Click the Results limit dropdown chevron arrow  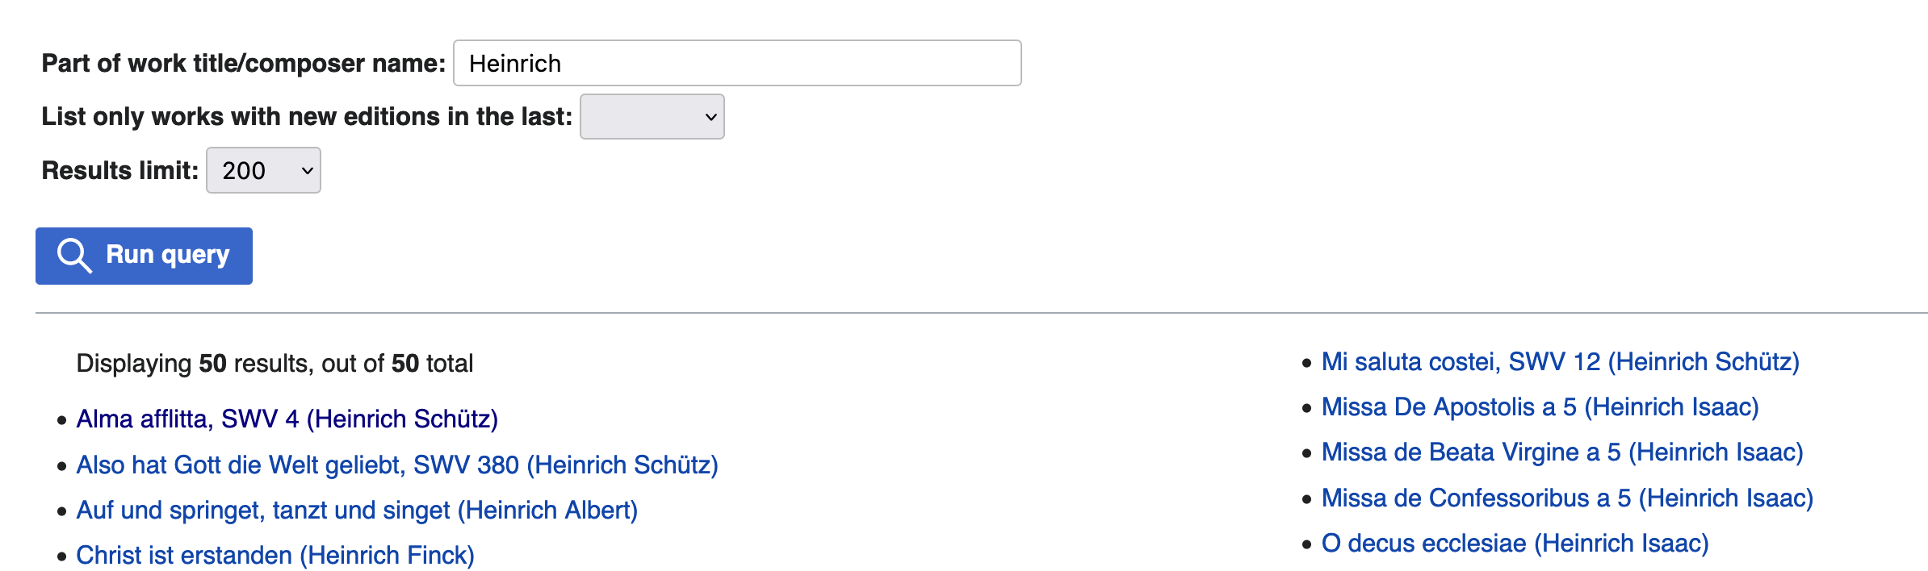[307, 171]
